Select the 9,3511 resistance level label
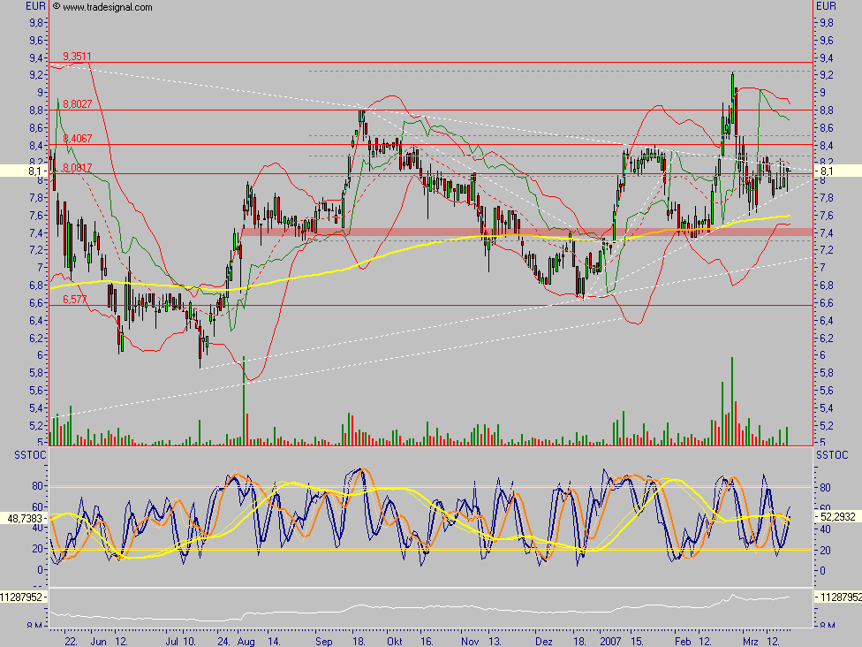 [x=77, y=57]
